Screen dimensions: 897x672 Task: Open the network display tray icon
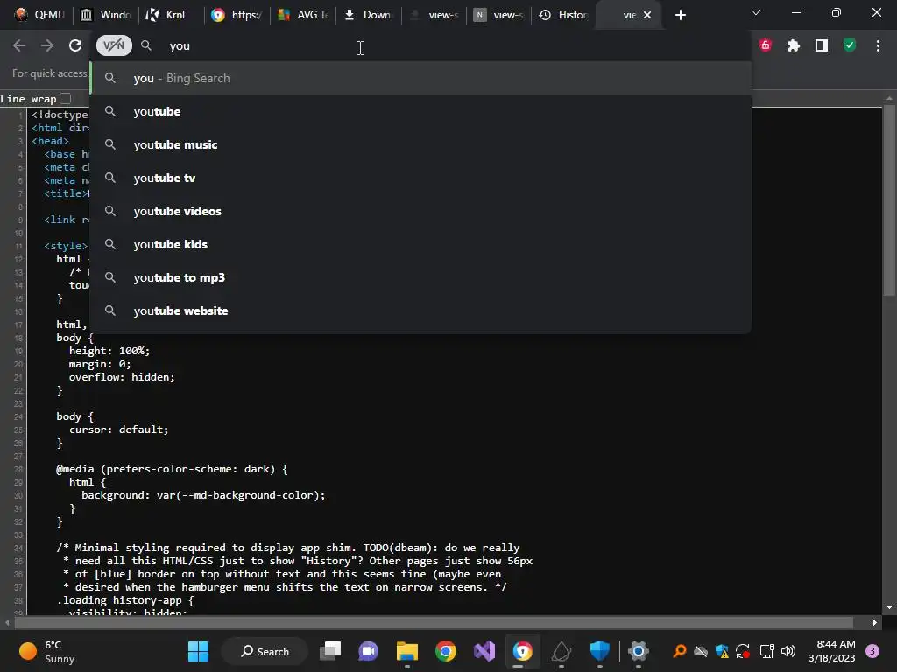click(766, 651)
